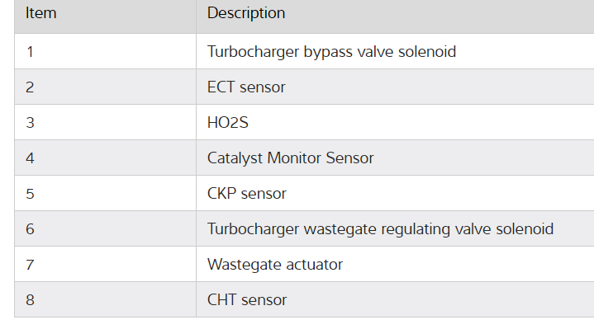Screen dimensions: 594x334
Task: Click the HO2S description cell
Action: click(227, 123)
